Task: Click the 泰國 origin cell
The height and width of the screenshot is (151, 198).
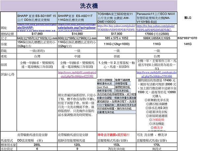Action: 116,56
